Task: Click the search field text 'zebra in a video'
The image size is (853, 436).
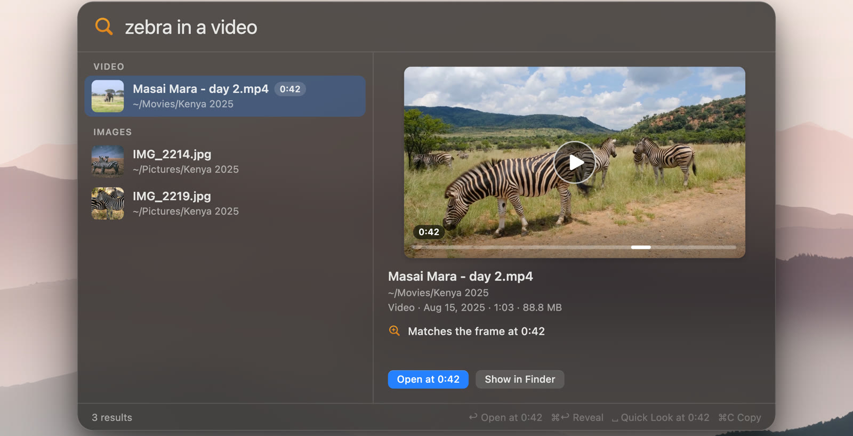Action: tap(191, 27)
